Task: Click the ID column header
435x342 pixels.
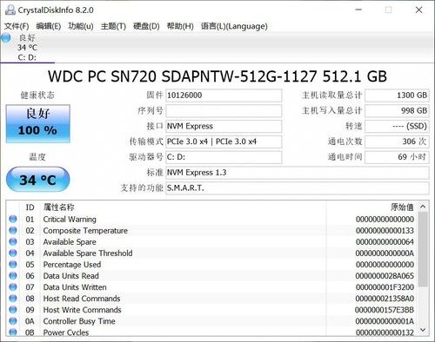Action: 30,207
